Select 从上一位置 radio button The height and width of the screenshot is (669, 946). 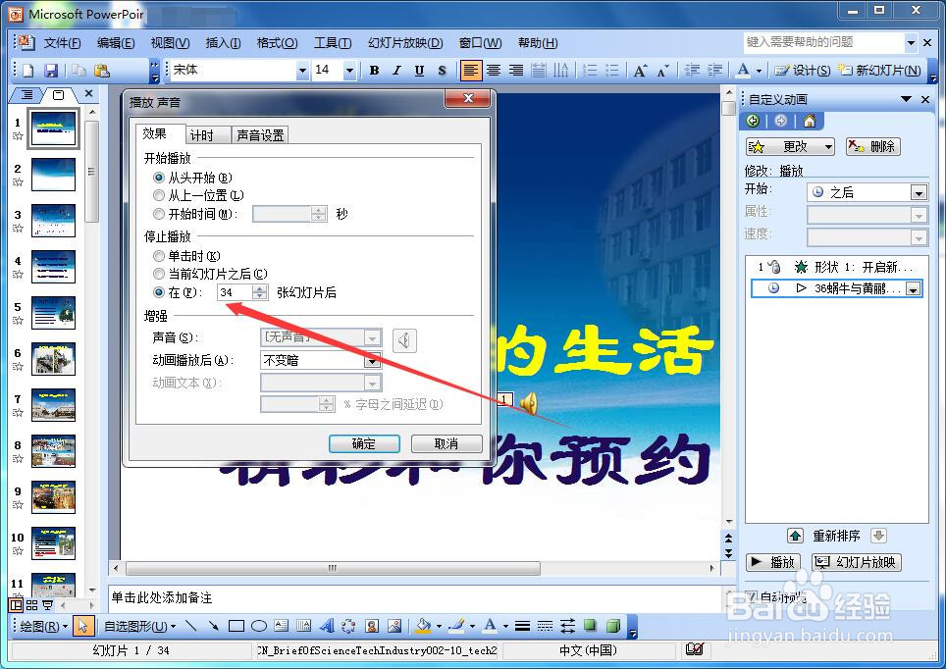click(159, 195)
